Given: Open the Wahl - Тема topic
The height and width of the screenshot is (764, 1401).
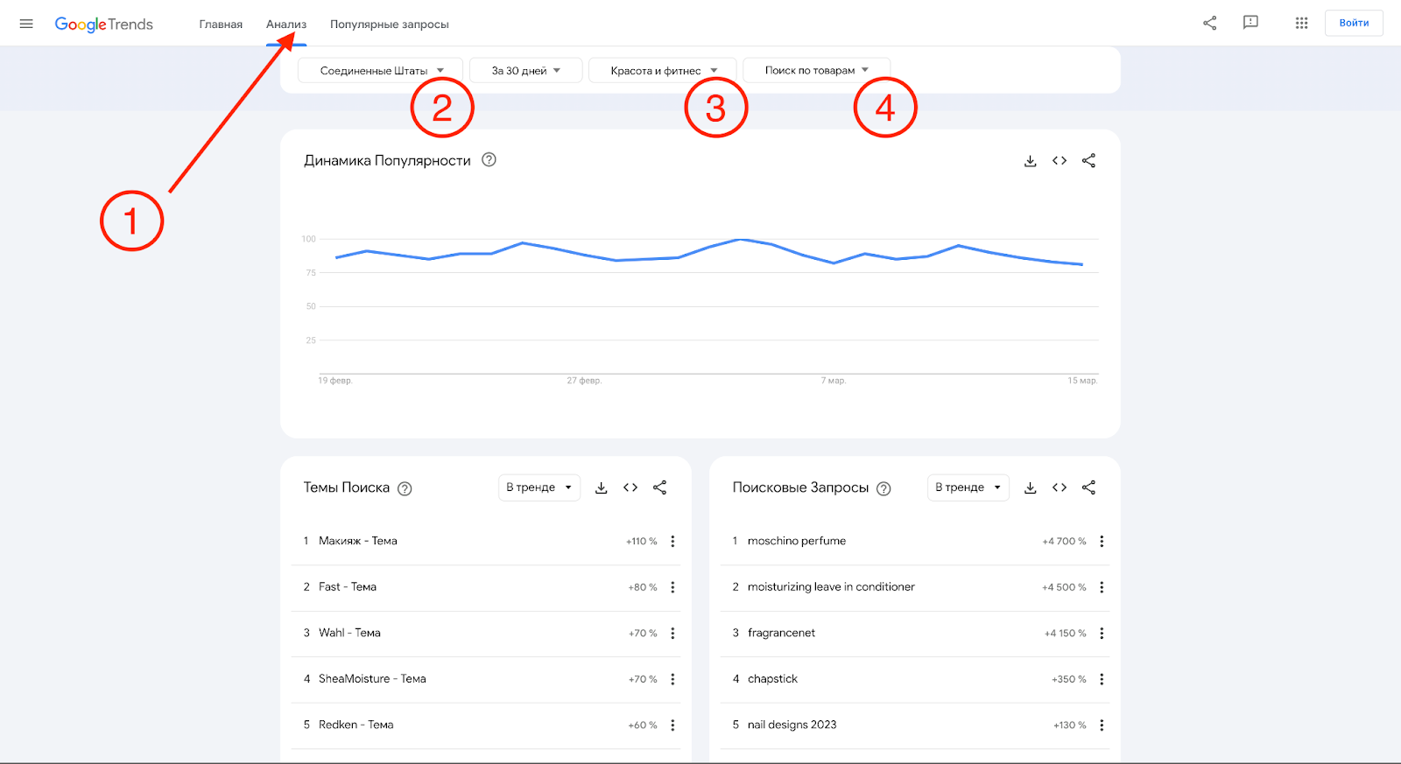Looking at the screenshot, I should click(349, 633).
